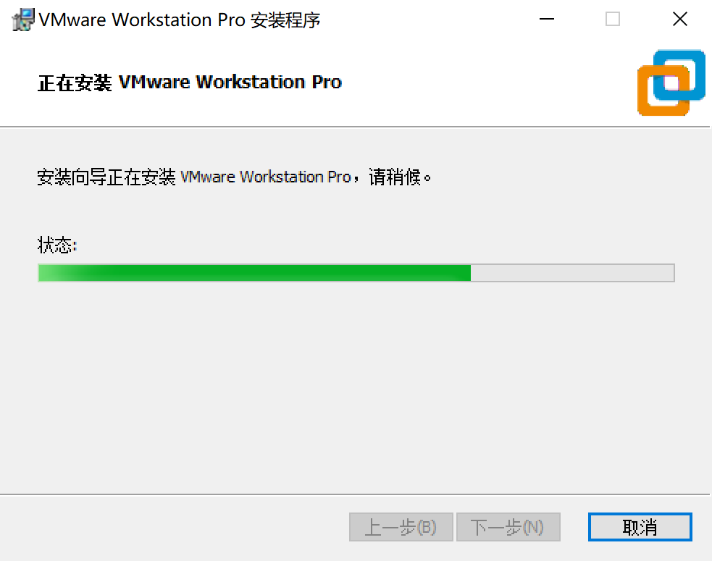Click the disabled 下一步(N) next button

508,527
